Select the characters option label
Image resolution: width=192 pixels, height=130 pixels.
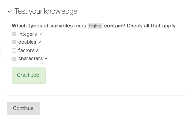[30, 58]
